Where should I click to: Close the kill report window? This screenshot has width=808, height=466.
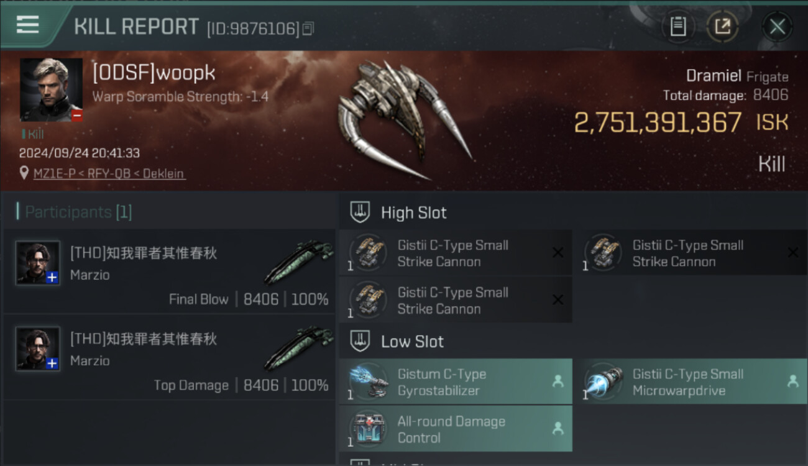pos(777,27)
